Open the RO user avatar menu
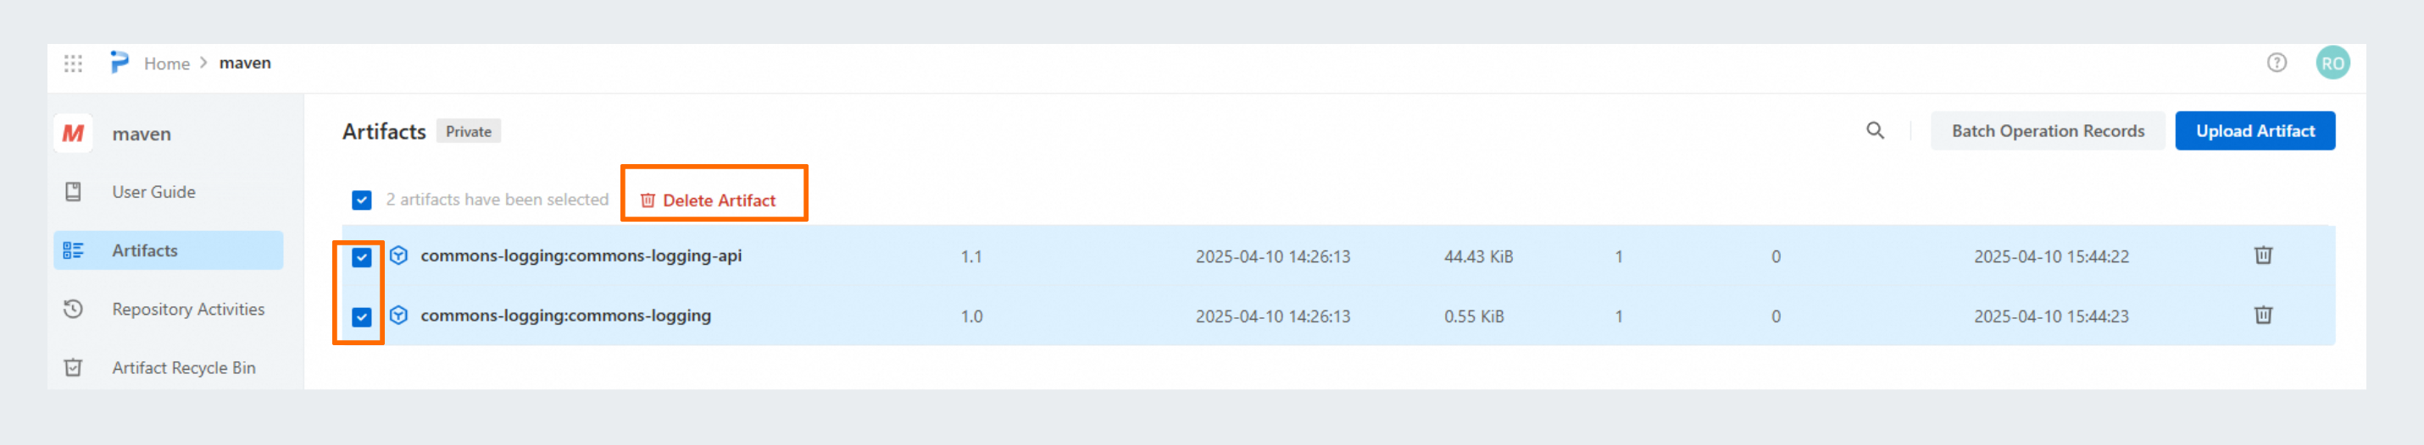This screenshot has height=445, width=2424. 2332,63
